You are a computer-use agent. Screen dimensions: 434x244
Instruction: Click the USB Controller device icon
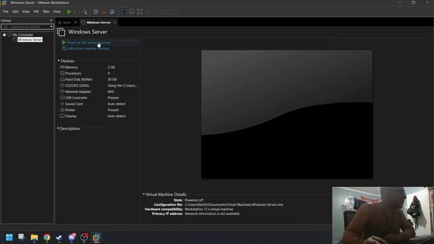pyautogui.click(x=62, y=98)
